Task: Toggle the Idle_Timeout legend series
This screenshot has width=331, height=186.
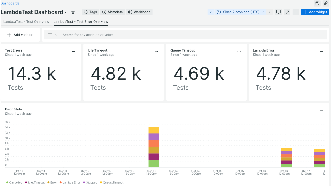Action: click(35, 182)
